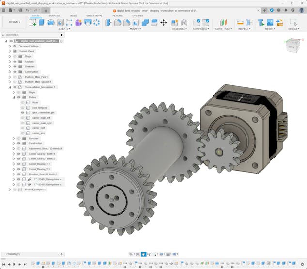Viewport: 307px width, 269px height.
Task: Open the Construct menu label
Action: pos(223,29)
